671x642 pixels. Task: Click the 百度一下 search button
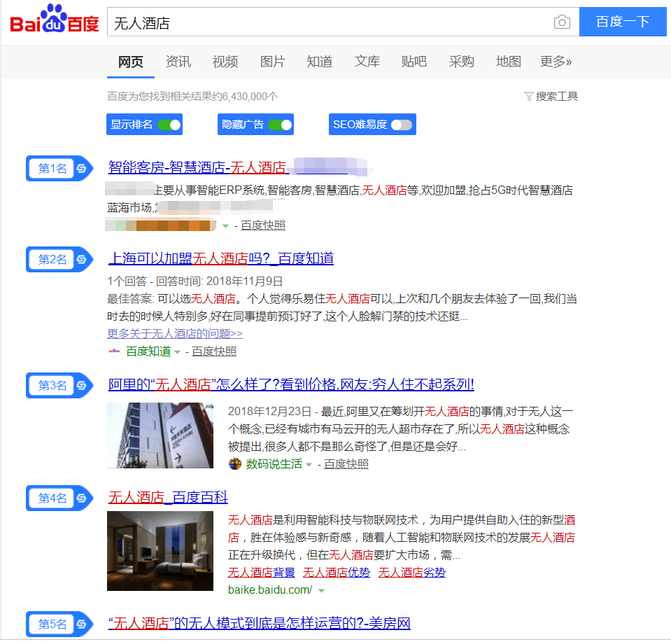623,22
